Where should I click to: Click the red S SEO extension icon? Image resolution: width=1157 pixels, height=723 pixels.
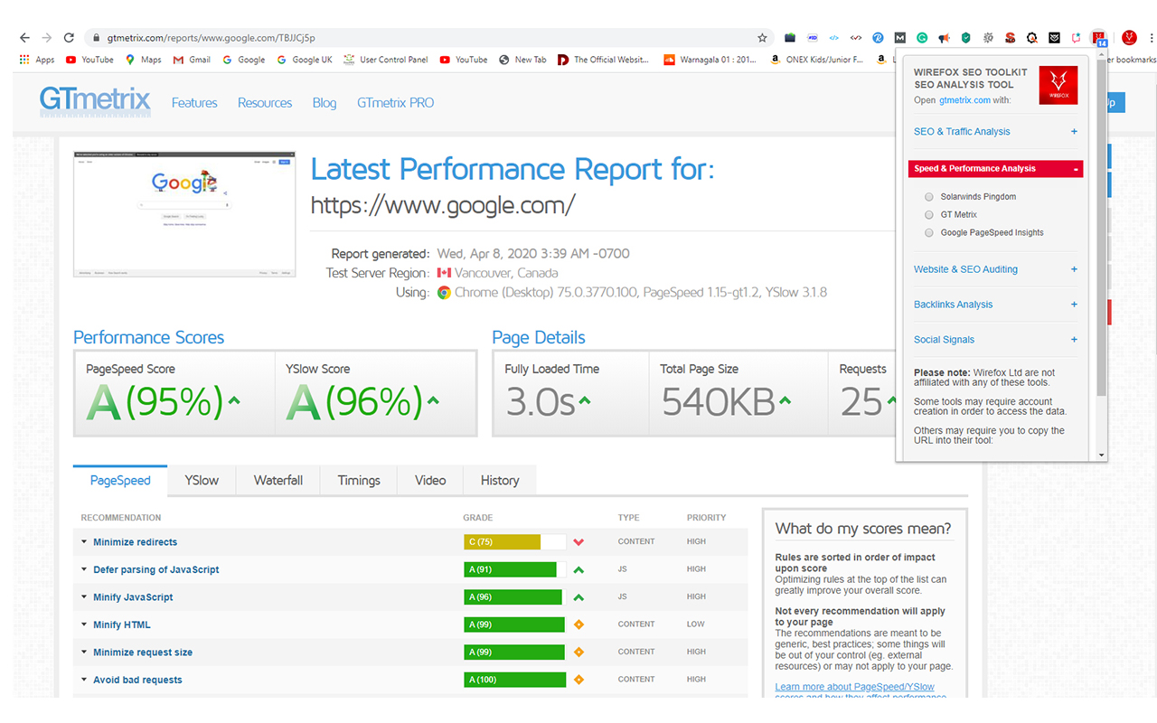coord(1010,38)
